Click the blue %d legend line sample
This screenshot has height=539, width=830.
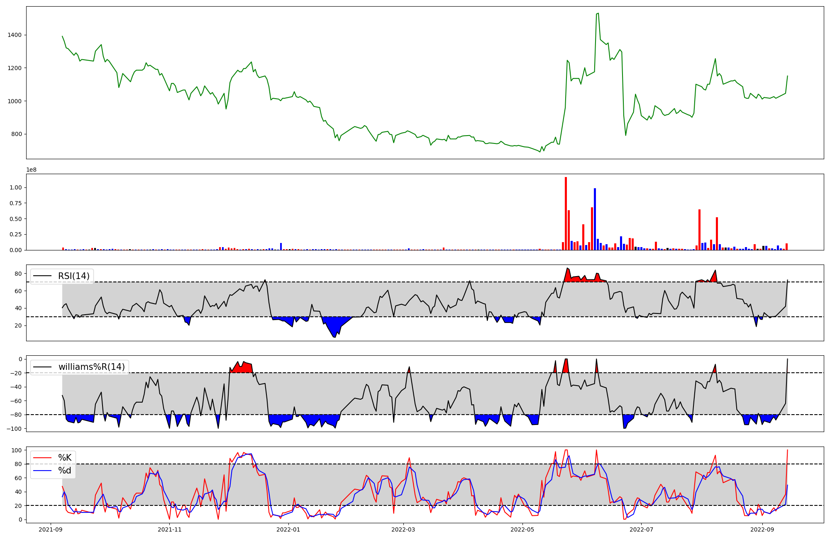43,471
